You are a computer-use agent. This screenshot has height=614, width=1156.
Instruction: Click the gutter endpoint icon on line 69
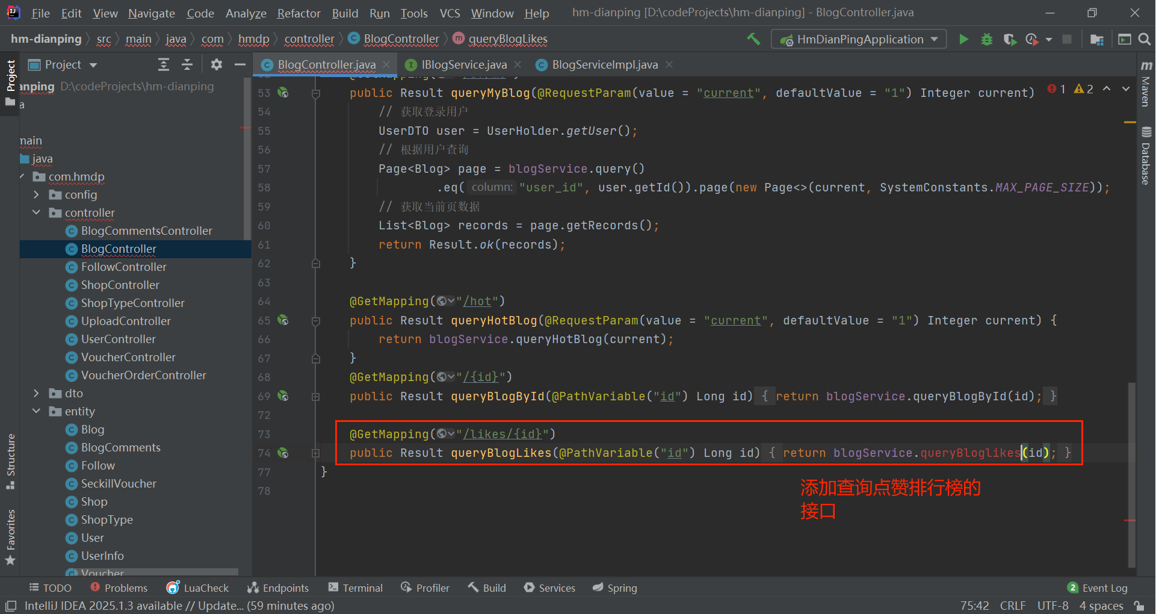pyautogui.click(x=283, y=396)
